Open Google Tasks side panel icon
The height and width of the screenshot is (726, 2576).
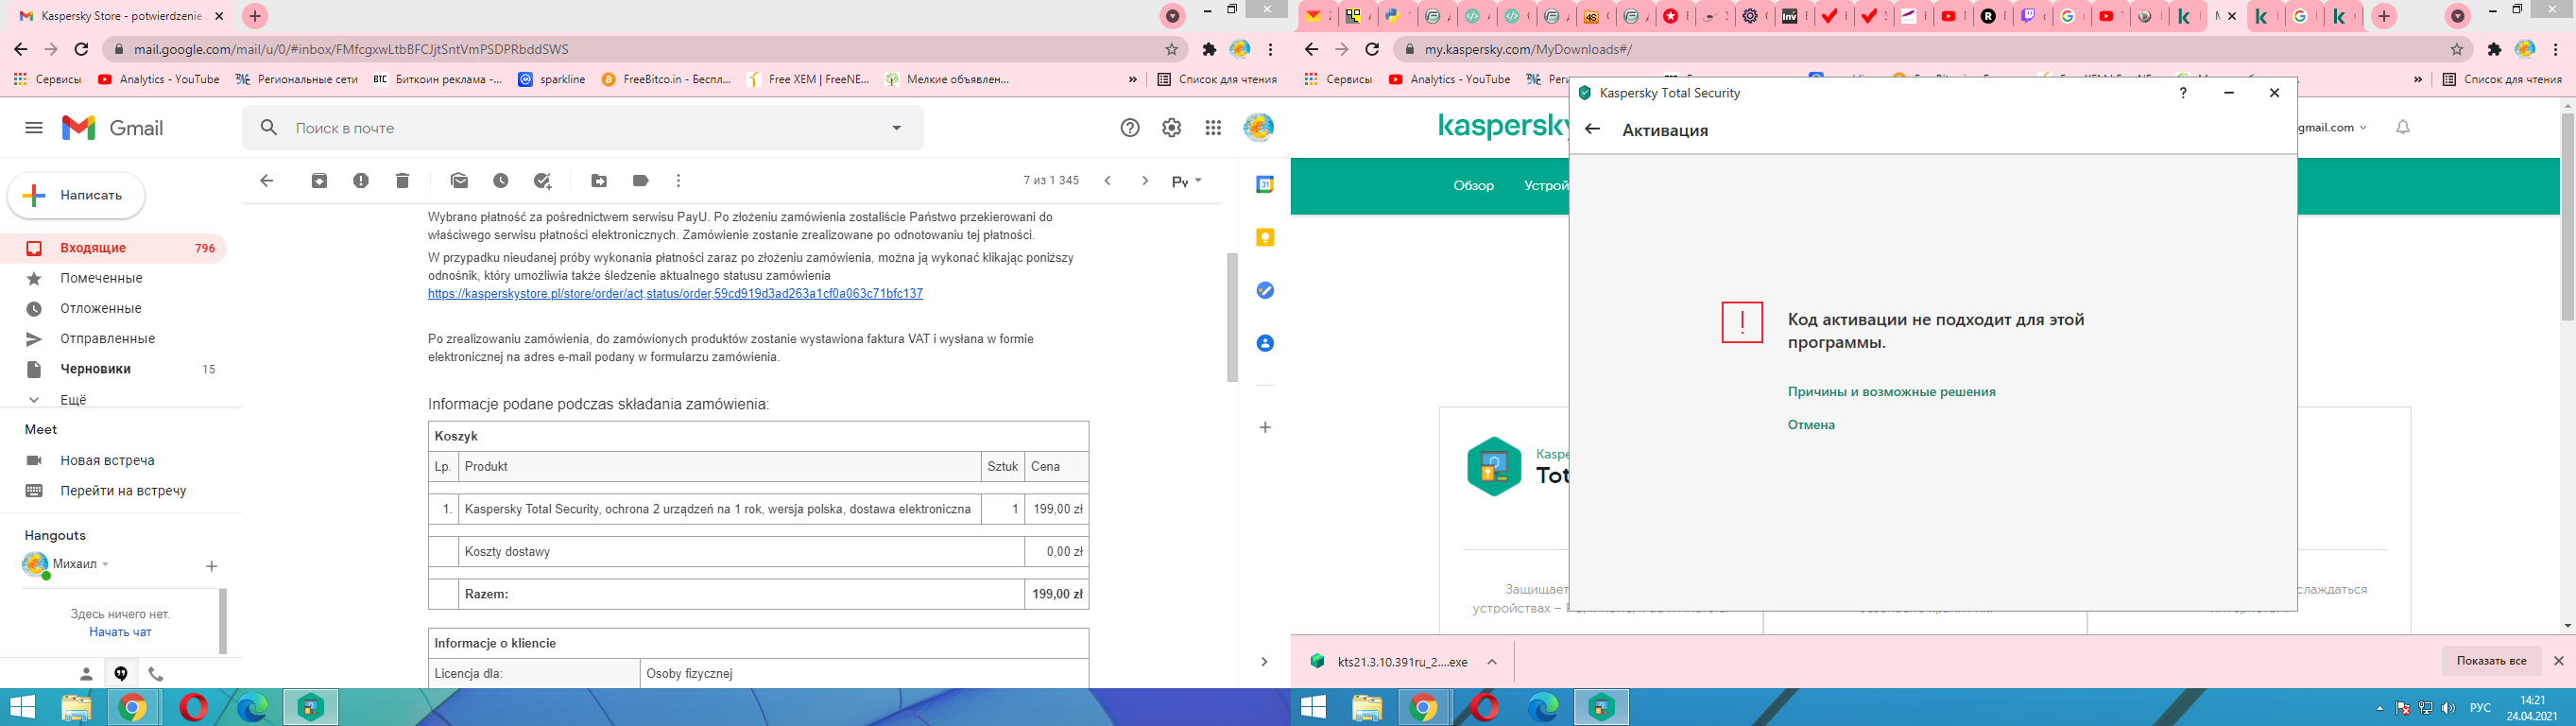(1265, 290)
